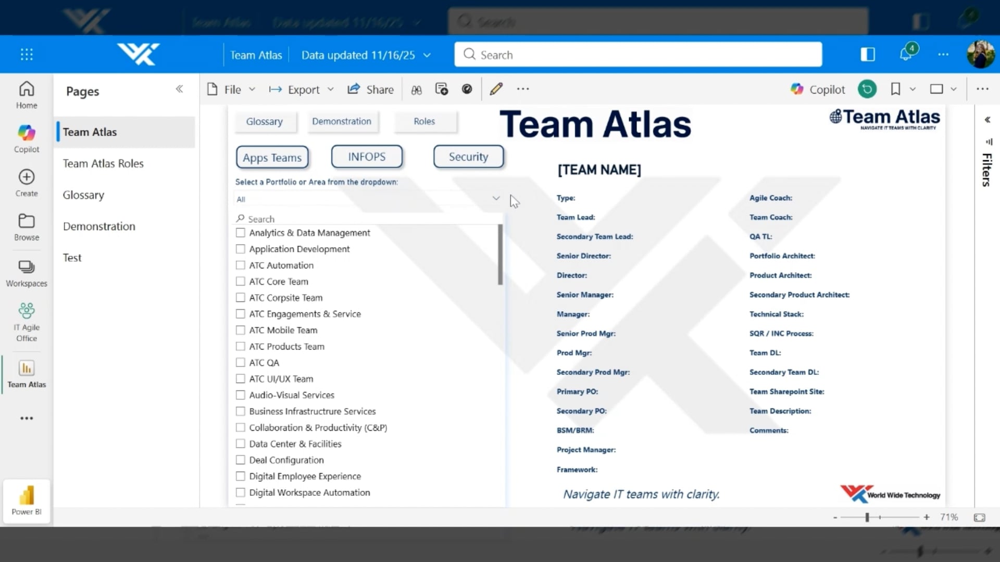Check the ATC QA checkbox

point(240,362)
